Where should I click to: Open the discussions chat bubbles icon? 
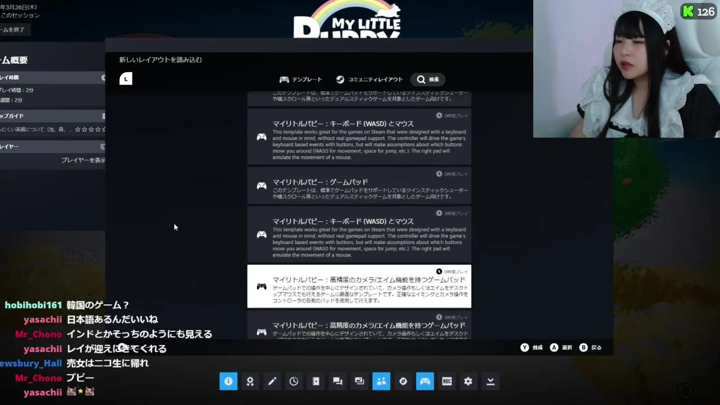pyautogui.click(x=337, y=381)
